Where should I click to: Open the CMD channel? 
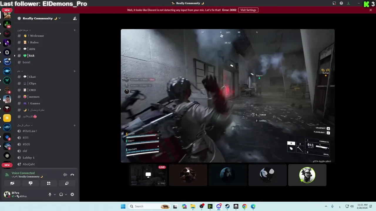click(x=46, y=90)
